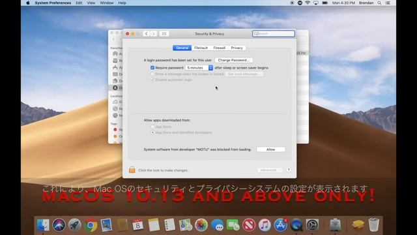
Task: Show all preferences grid button
Action: (x=164, y=33)
